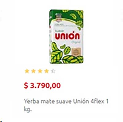
Task: Click the small single leaf beside Unión logo
Action: [63, 47]
